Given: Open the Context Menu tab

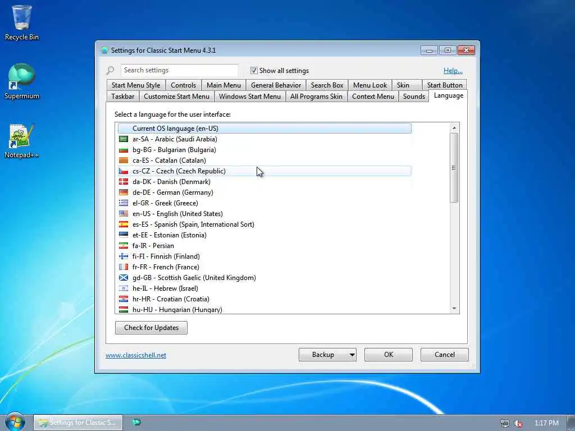Looking at the screenshot, I should click(x=373, y=96).
